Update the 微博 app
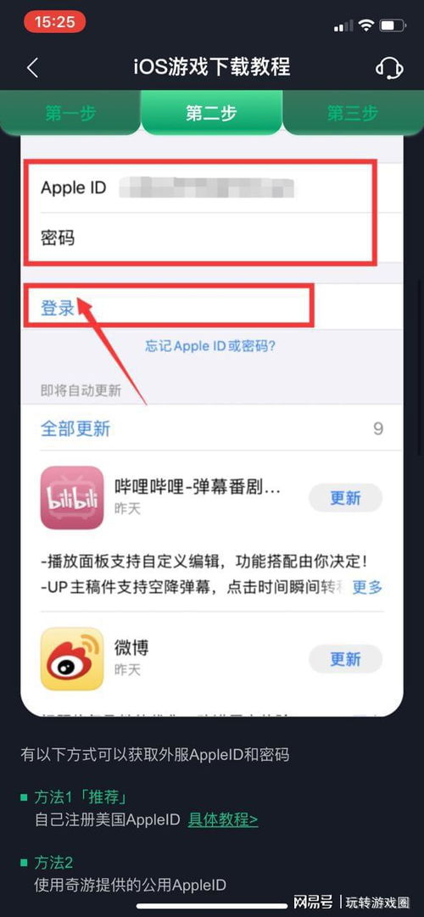Viewport: 424px width, 917px height. 345,658
